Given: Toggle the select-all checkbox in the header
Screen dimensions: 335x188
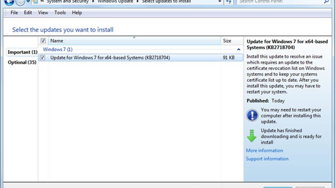Looking at the screenshot, I should 43,41.
